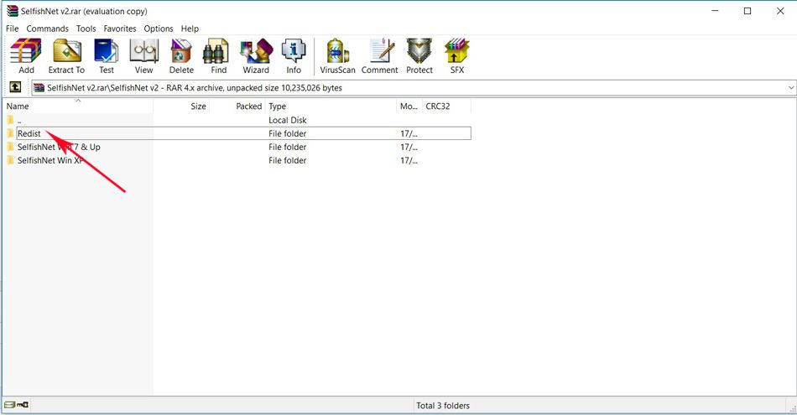Open the Commands menu
Image resolution: width=797 pixels, height=415 pixels.
point(47,29)
